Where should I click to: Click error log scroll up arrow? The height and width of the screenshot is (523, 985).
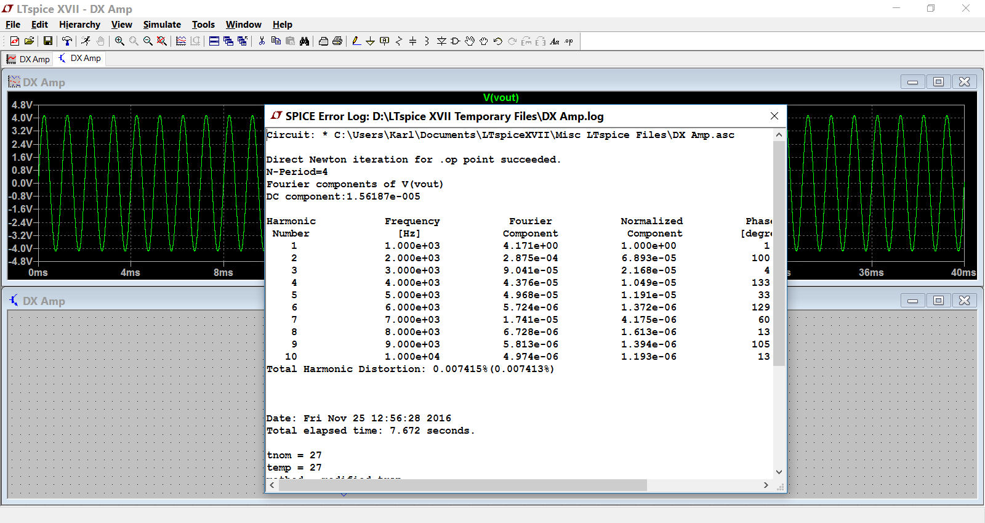tap(779, 135)
